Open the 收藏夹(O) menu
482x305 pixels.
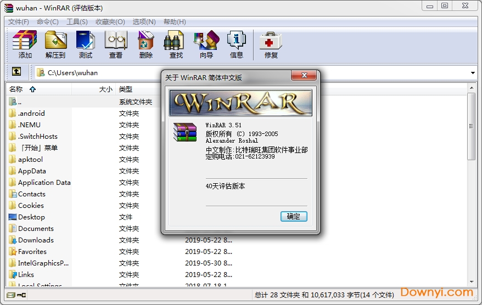110,22
